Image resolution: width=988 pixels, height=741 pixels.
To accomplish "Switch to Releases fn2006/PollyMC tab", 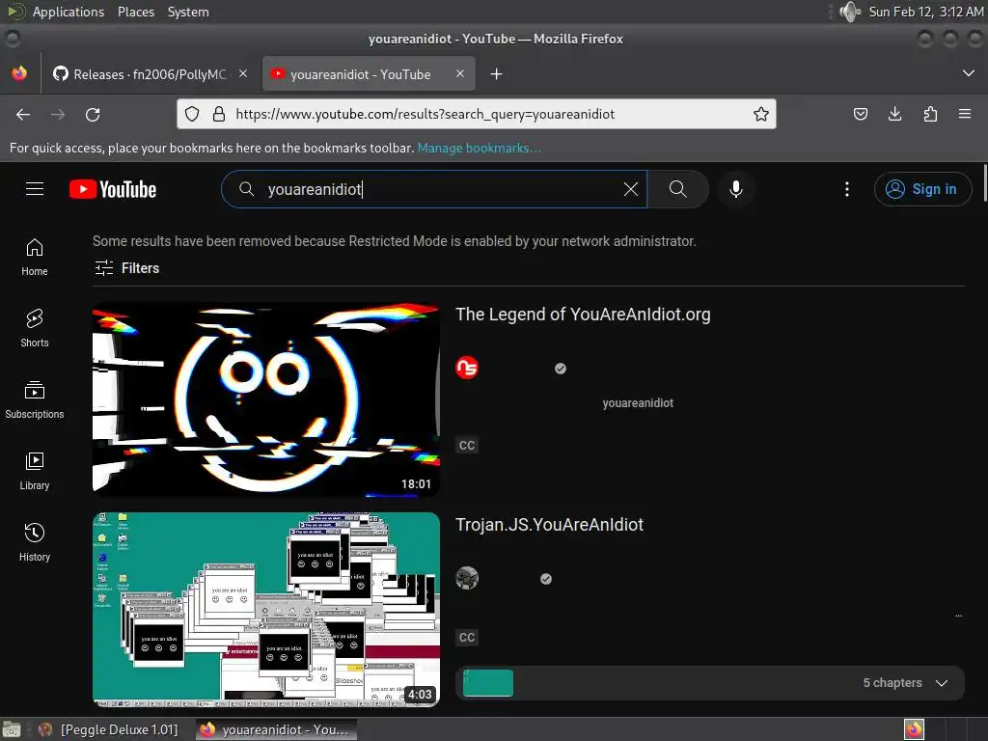I will click(150, 74).
